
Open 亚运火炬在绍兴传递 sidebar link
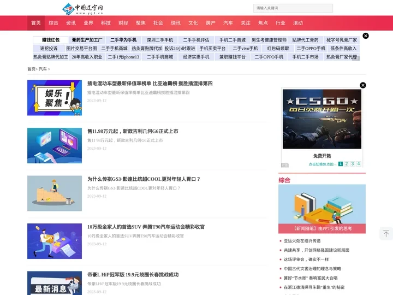point(302,241)
